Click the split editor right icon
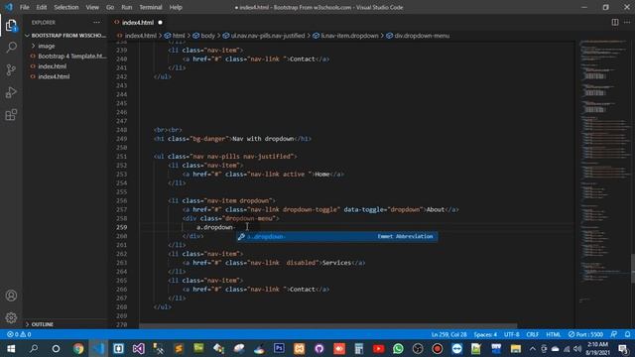This screenshot has width=635, height=357. (615, 22)
